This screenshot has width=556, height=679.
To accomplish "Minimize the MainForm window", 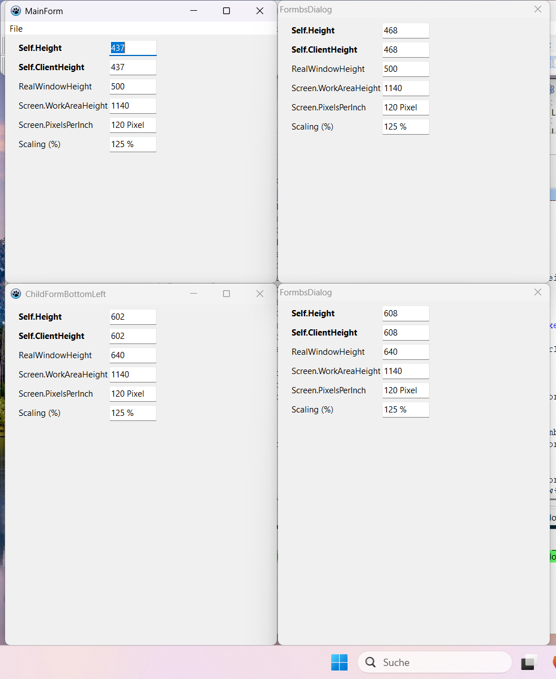I will click(x=194, y=11).
